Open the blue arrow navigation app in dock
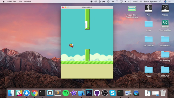Screen dimensions: 174x98 pyautogui.click(x=27, y=93)
